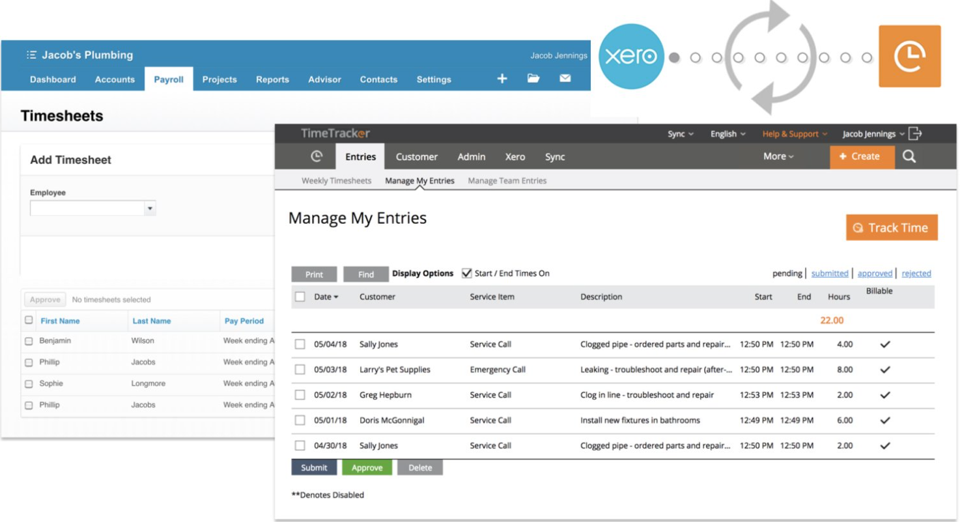
Task: Check Sophie Longmore's timesheet box in Xero
Action: 29,384
